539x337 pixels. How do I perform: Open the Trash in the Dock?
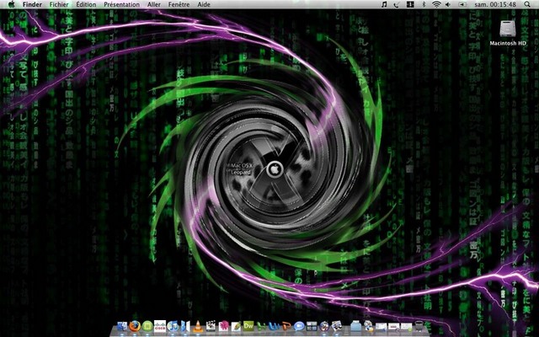419,326
